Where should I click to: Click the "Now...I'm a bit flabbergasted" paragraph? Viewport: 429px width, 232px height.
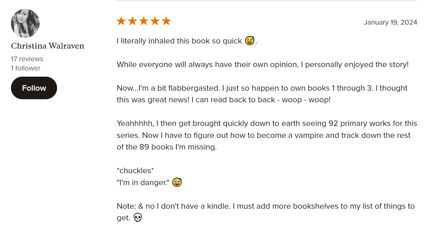pyautogui.click(x=262, y=94)
